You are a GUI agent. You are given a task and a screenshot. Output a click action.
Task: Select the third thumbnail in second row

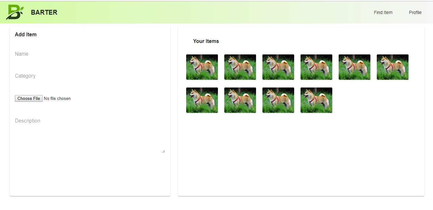pos(278,100)
